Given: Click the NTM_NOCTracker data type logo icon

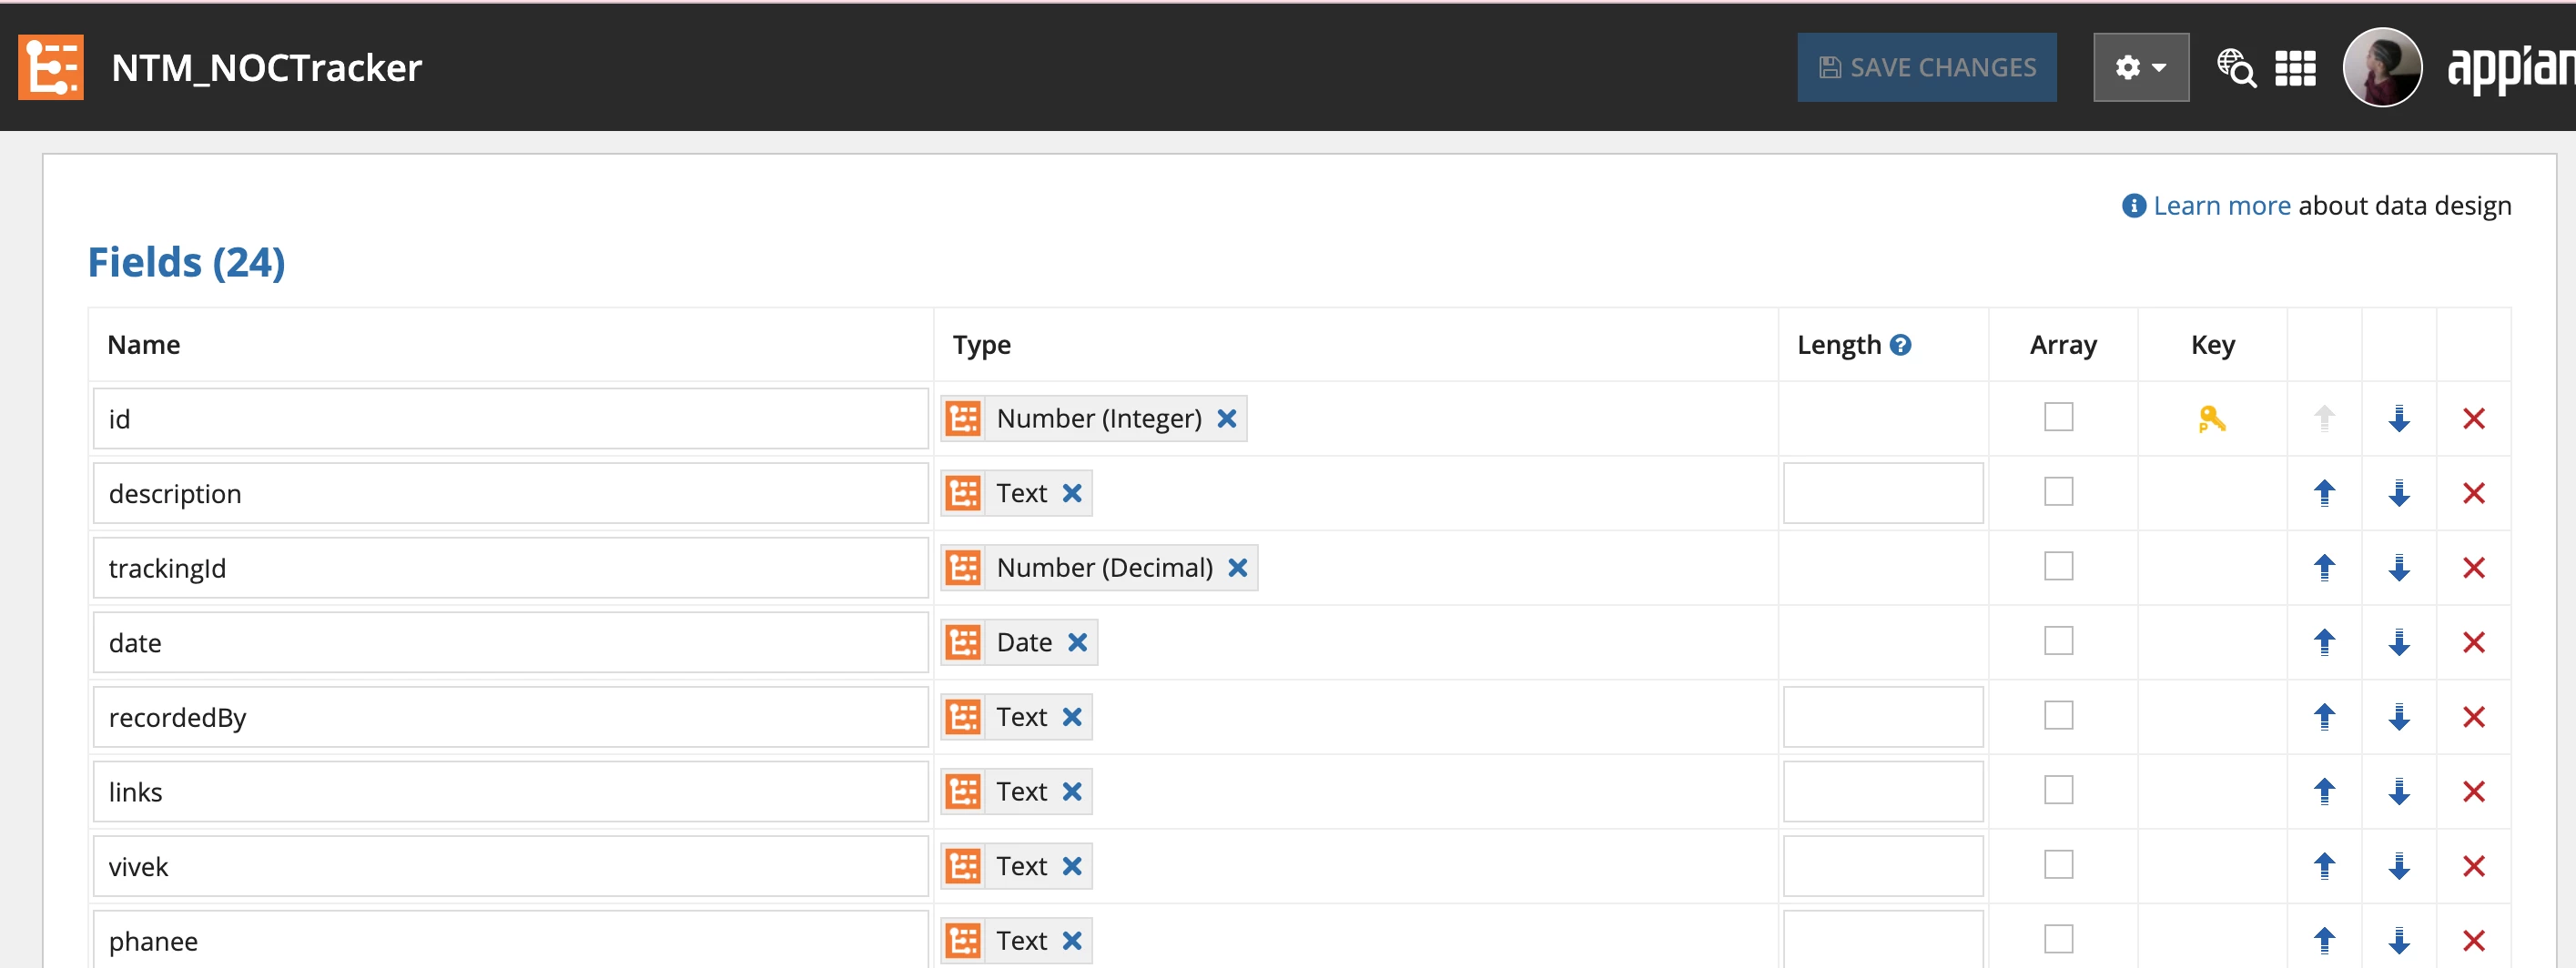Looking at the screenshot, I should (51, 68).
